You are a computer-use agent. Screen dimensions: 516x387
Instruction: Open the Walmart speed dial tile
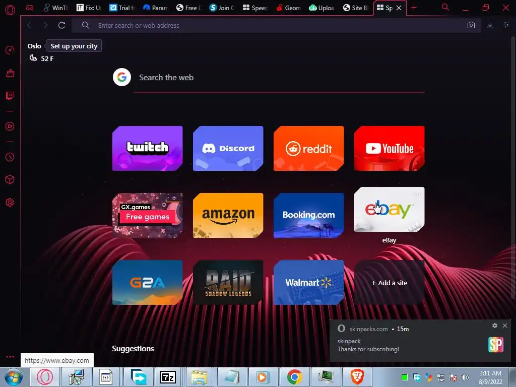tap(309, 283)
